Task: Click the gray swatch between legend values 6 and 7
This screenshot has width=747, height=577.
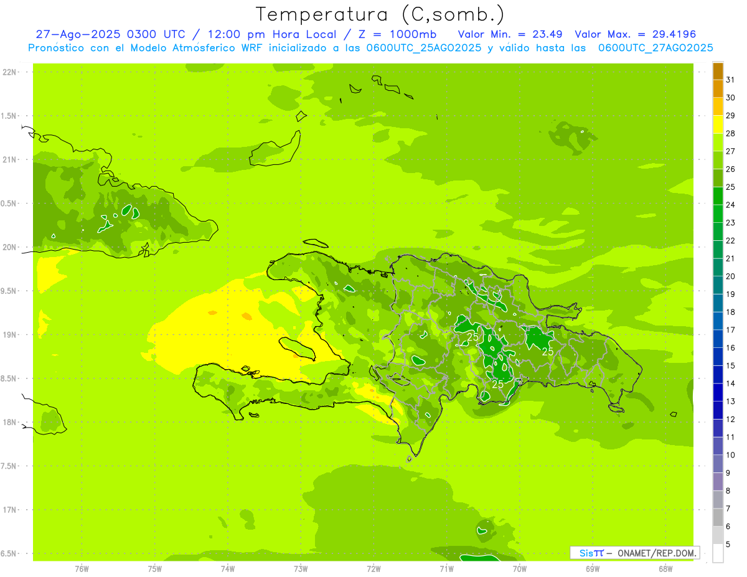Action: coord(718,518)
